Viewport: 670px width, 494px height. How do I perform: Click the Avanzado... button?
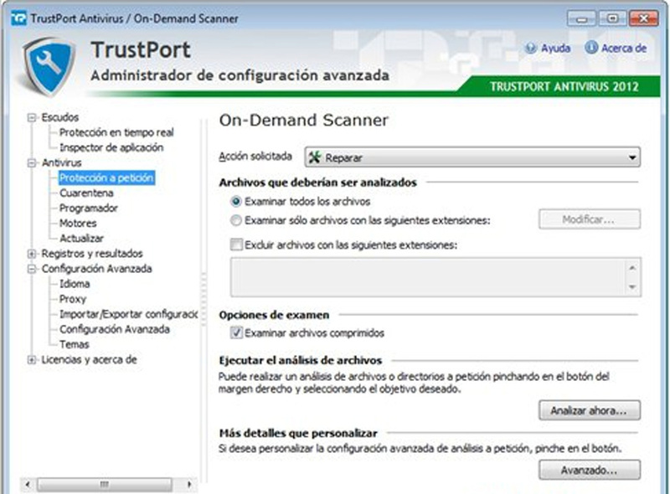(590, 470)
